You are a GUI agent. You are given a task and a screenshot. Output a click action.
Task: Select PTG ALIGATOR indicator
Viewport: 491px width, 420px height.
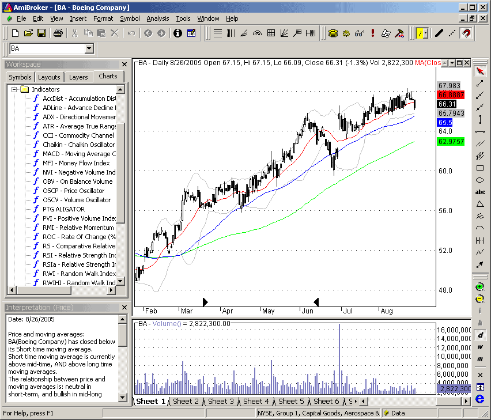pyautogui.click(x=63, y=209)
